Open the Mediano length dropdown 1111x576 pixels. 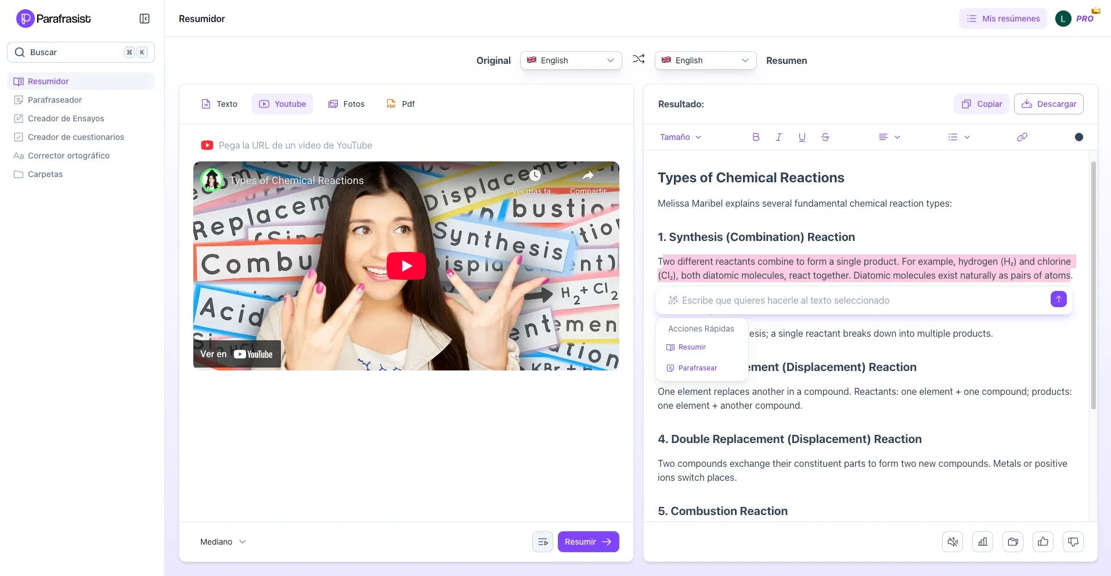pos(223,542)
